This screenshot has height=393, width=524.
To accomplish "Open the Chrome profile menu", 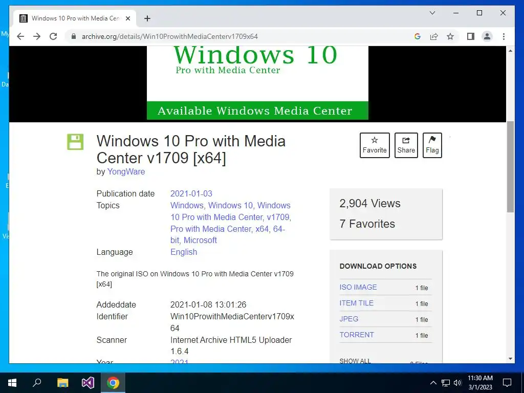I will pyautogui.click(x=487, y=36).
